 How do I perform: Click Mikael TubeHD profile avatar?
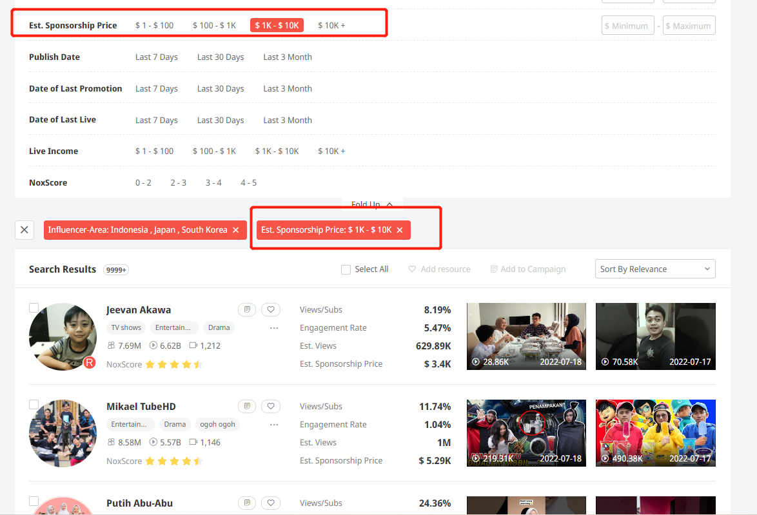(63, 433)
